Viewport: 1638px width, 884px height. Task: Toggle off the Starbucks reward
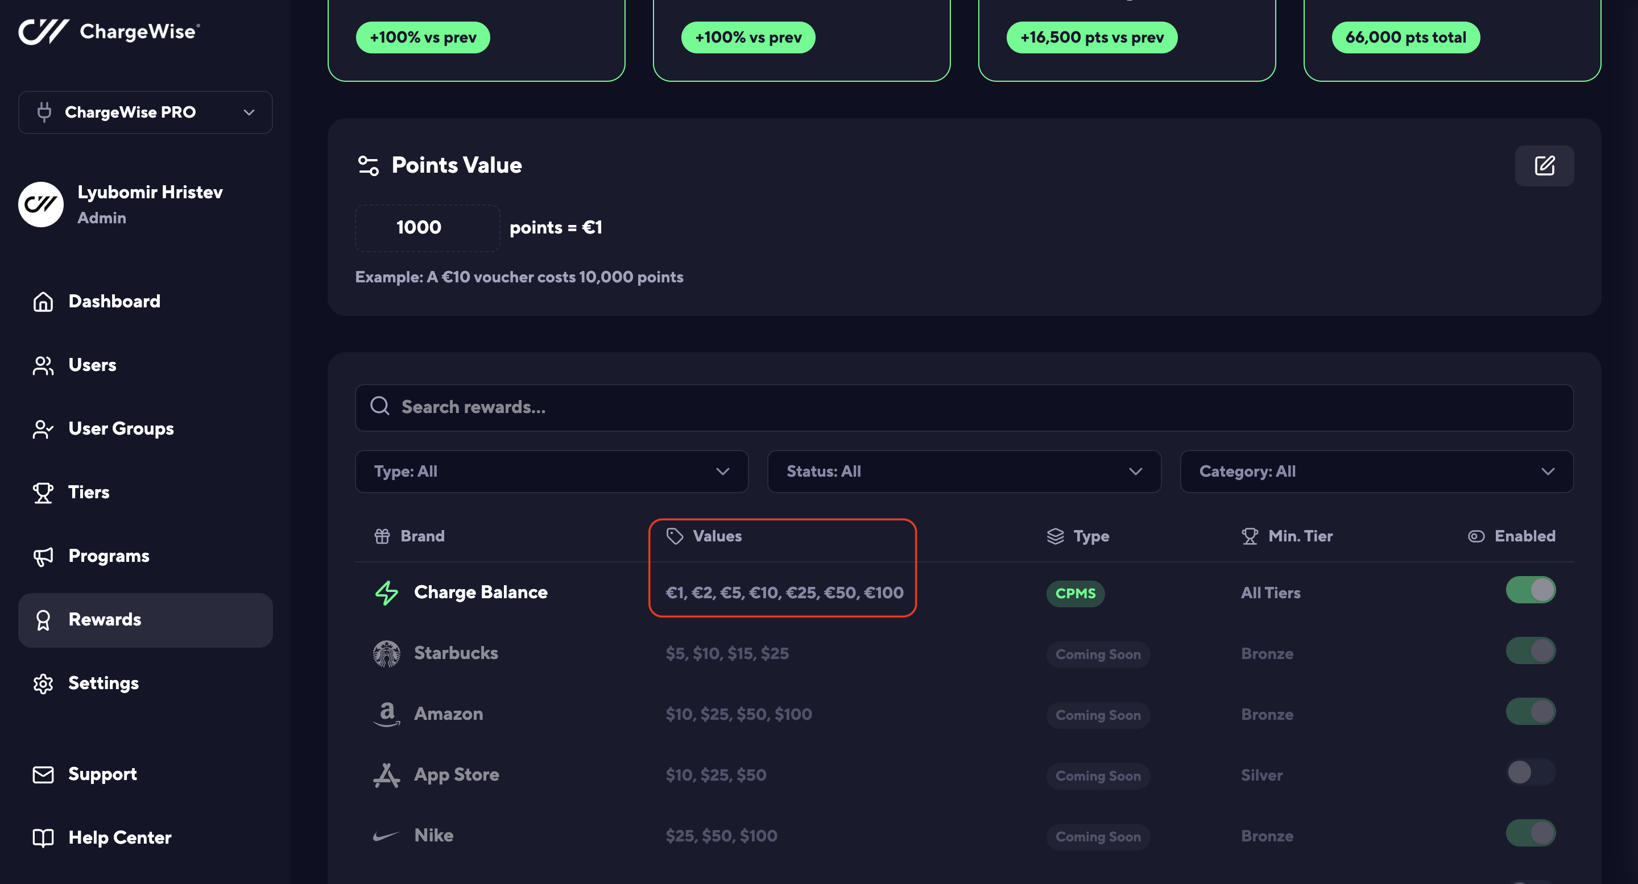click(1530, 651)
